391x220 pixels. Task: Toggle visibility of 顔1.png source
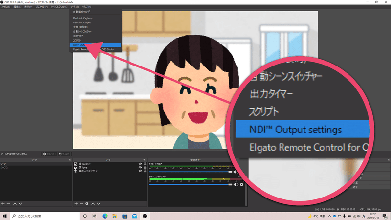tap(140, 167)
